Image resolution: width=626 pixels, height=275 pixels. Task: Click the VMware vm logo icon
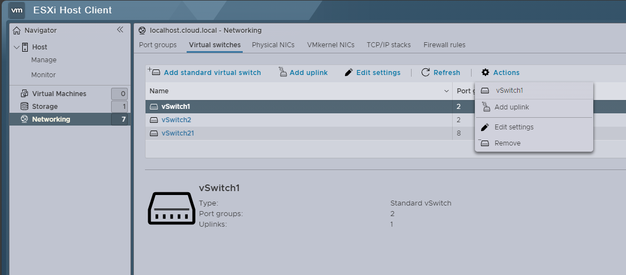[17, 11]
